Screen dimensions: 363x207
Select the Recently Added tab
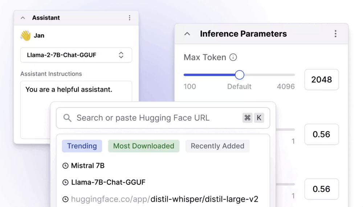pyautogui.click(x=217, y=146)
